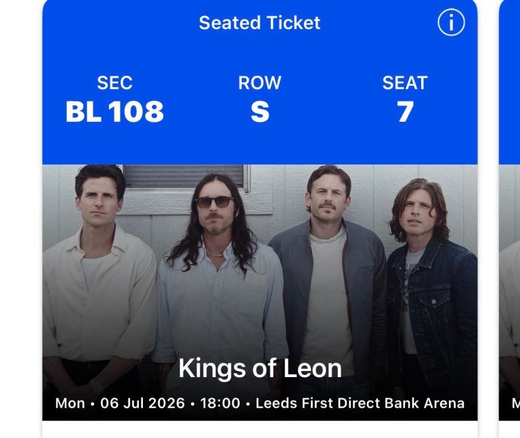
Task: Tap the white area below the event details
Action: tap(259, 429)
